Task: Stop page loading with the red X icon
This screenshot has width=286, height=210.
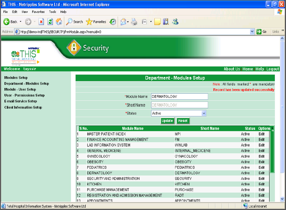Action: point(41,22)
